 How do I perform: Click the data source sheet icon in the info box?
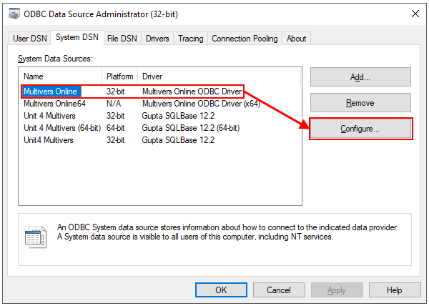pyautogui.click(x=36, y=237)
